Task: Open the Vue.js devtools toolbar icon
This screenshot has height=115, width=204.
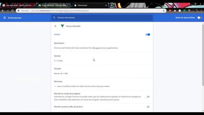Action: 189,11
